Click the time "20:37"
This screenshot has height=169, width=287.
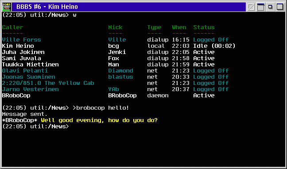[x=181, y=89]
